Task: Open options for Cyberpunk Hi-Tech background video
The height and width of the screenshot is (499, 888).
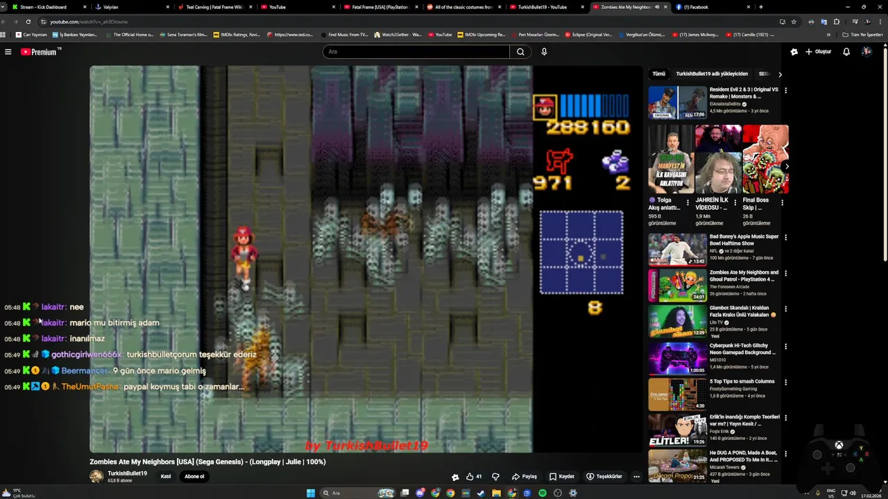Action: click(785, 346)
